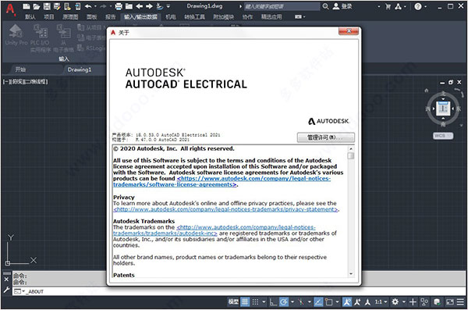Click the search magnifier icon
468x310 pixels.
coord(325,6)
